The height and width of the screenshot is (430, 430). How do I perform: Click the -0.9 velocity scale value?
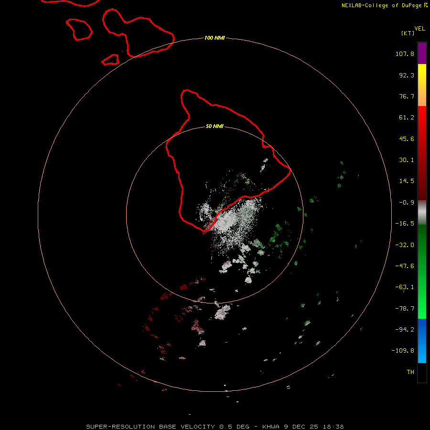coord(407,203)
